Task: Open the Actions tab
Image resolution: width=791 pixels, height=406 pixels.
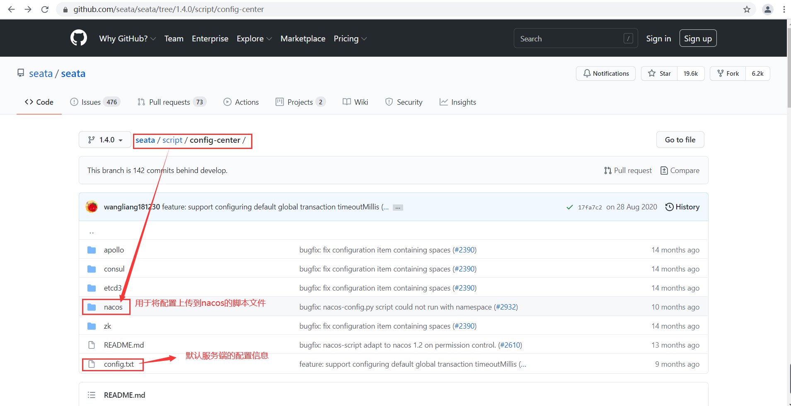Action: 241,102
